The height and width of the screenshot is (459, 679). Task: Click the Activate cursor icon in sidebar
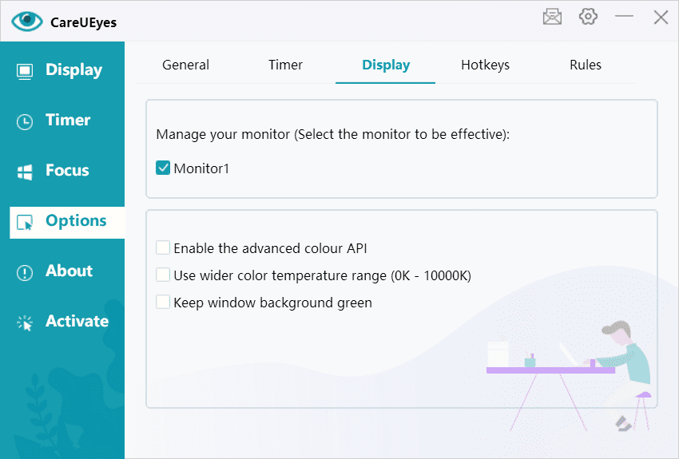coord(25,322)
